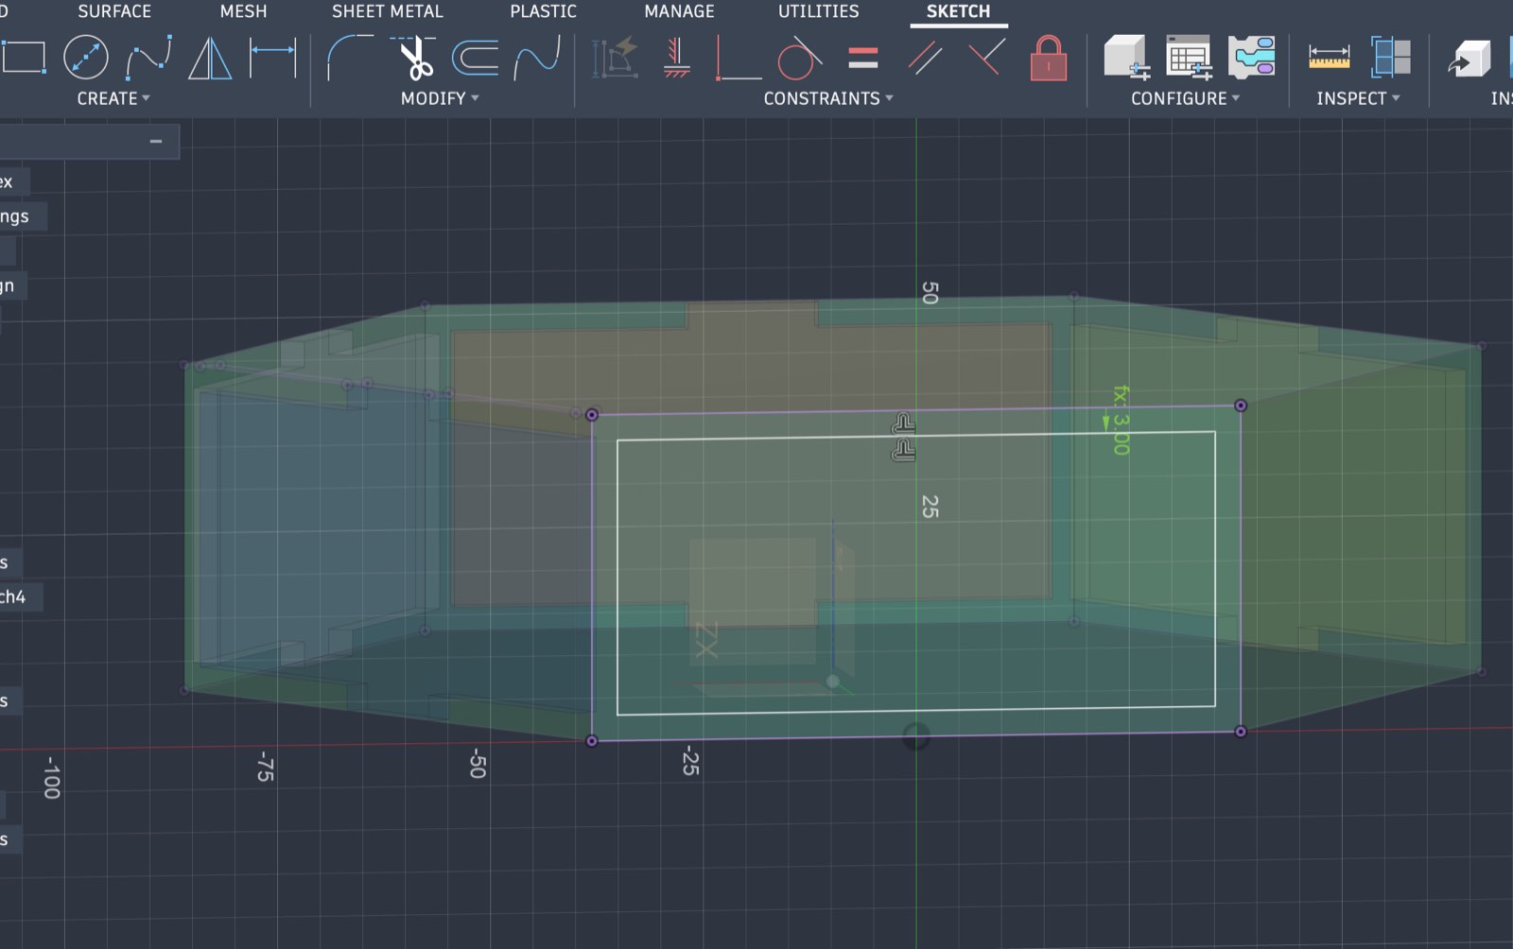Click the cube with curved arrow icon

pyautogui.click(x=1469, y=57)
